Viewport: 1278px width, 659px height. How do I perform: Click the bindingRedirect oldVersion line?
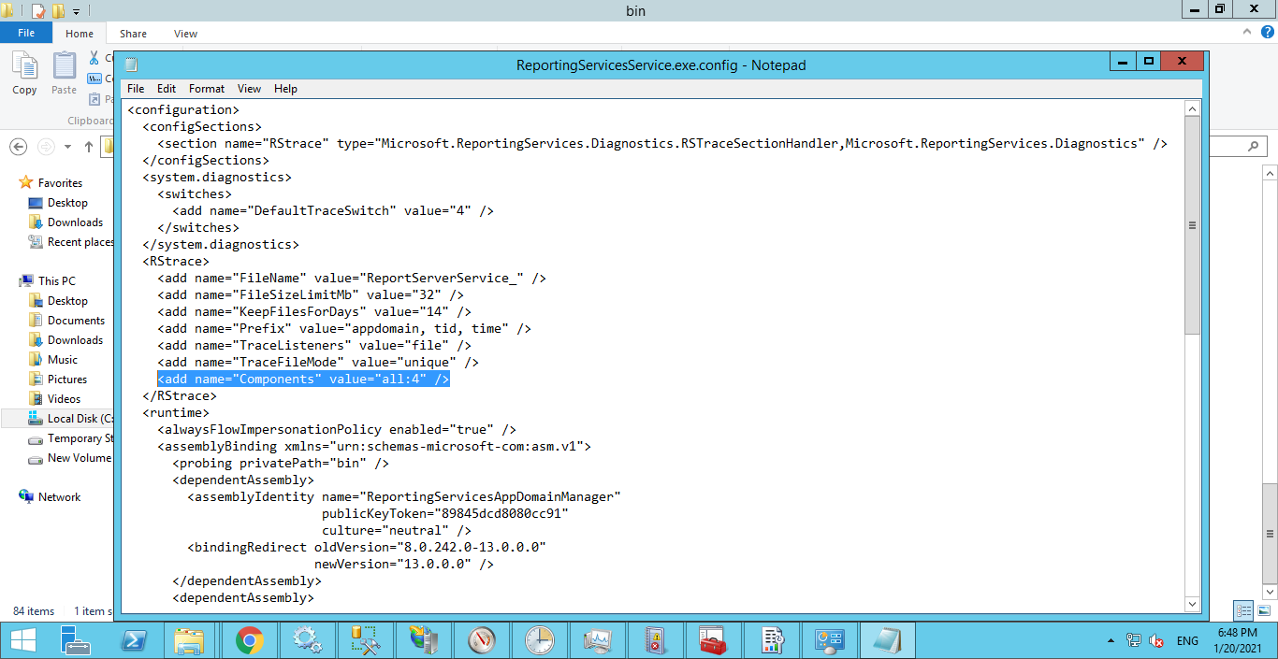367,547
